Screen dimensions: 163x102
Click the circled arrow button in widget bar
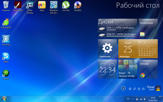pos(123,89)
